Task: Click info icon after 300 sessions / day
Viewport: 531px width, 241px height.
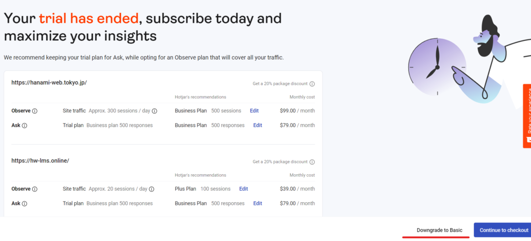Action: [x=155, y=111]
